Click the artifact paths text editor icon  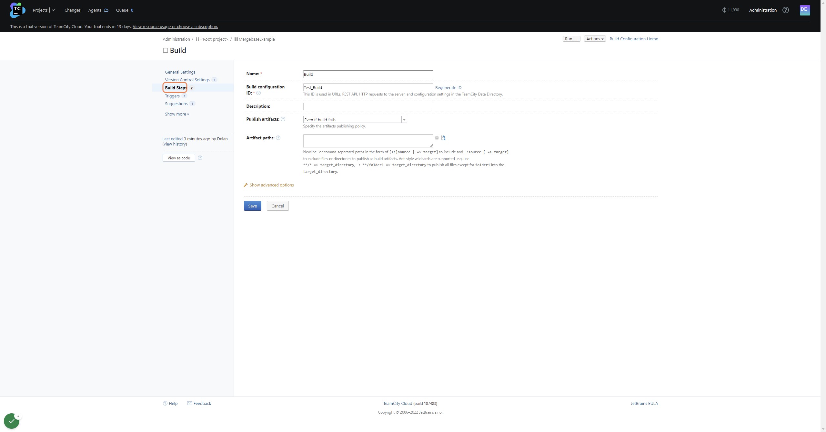coord(437,138)
